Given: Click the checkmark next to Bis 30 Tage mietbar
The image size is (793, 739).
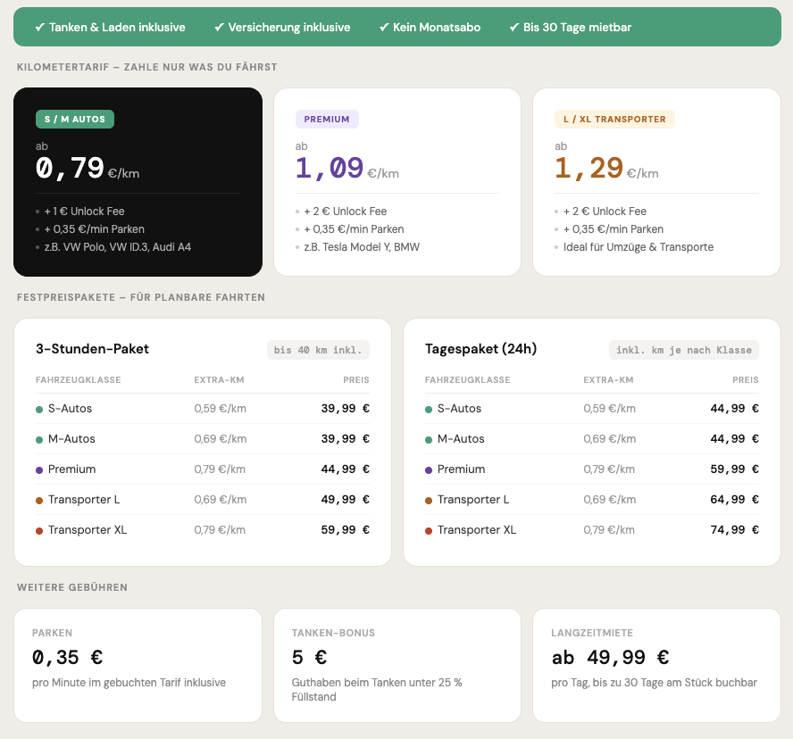Looking at the screenshot, I should tap(514, 28).
